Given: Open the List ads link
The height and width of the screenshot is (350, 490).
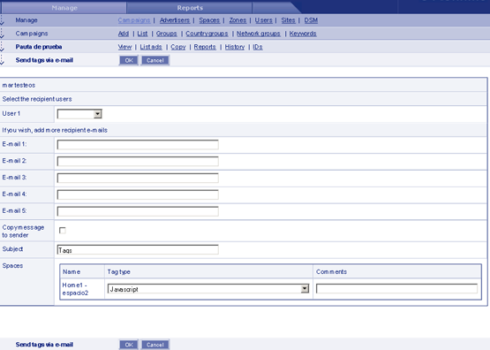Looking at the screenshot, I should [x=151, y=47].
